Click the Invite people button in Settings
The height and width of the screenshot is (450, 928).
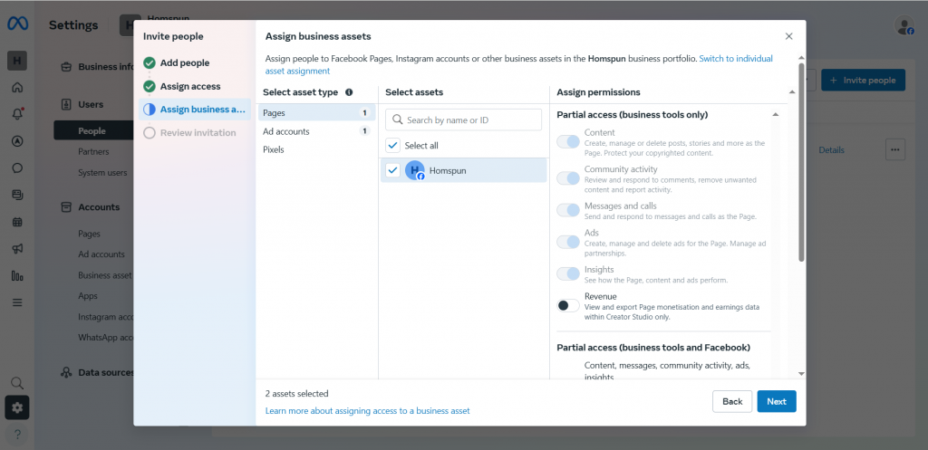click(x=863, y=80)
